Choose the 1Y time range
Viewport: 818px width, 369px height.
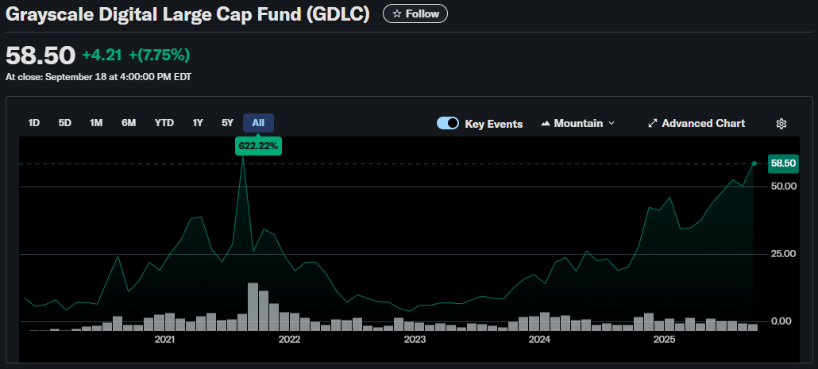198,123
